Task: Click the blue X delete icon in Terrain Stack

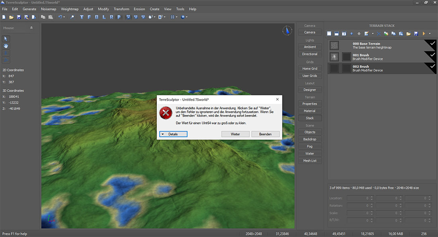Action: click(x=379, y=33)
